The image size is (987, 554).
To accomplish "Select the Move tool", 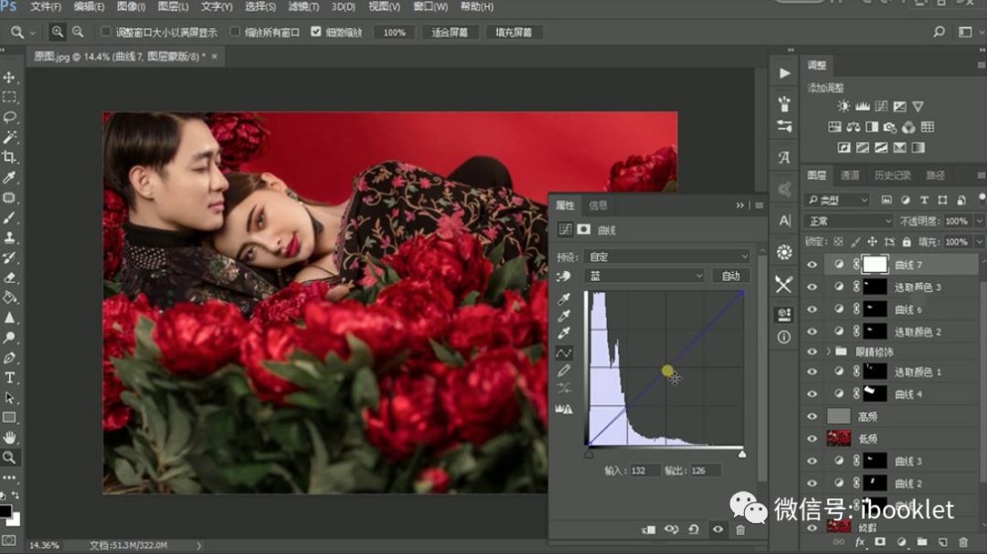I will tap(9, 78).
